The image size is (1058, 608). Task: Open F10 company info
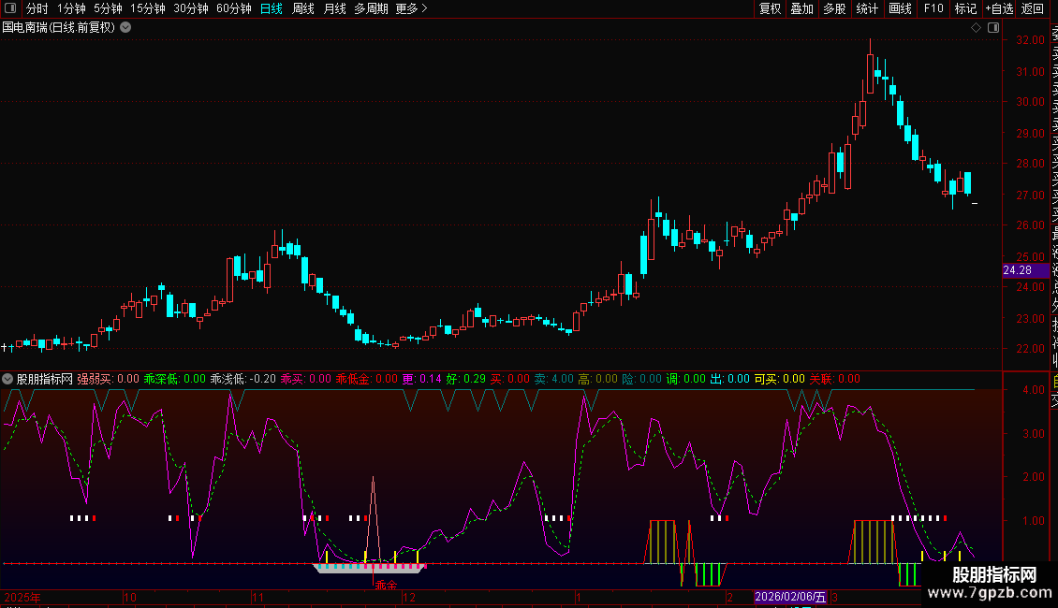click(933, 8)
